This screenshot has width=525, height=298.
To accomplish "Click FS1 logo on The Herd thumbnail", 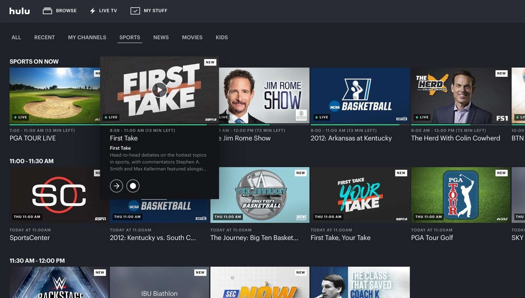I will (x=502, y=118).
